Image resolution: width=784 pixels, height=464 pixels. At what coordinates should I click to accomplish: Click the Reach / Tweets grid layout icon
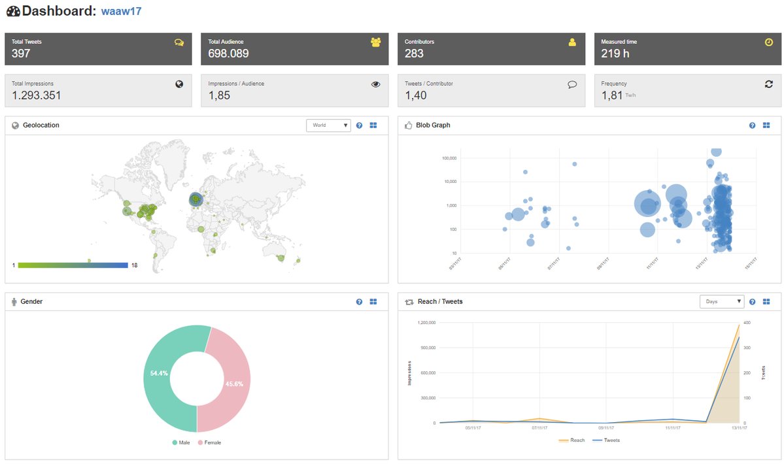[766, 302]
